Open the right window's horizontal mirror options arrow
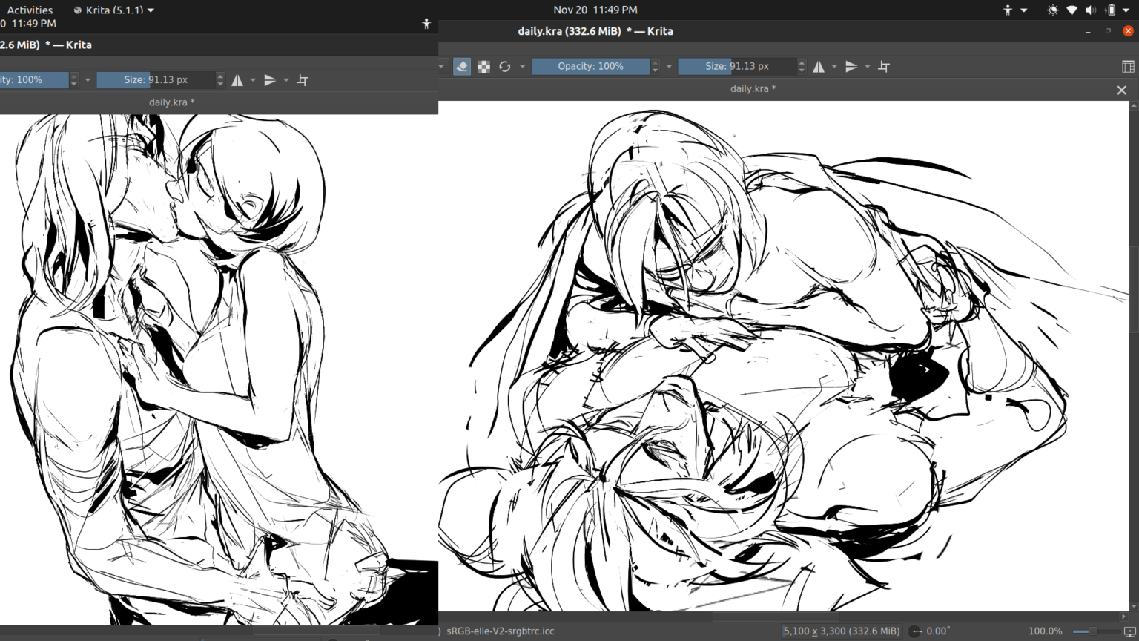Viewport: 1139px width, 641px height. pos(834,67)
